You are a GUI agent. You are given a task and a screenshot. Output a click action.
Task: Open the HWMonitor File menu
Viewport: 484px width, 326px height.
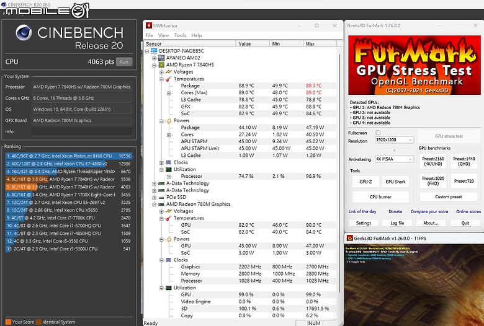(149, 35)
